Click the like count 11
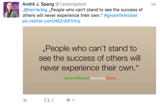This screenshot has width=160, height=106. coord(73,100)
